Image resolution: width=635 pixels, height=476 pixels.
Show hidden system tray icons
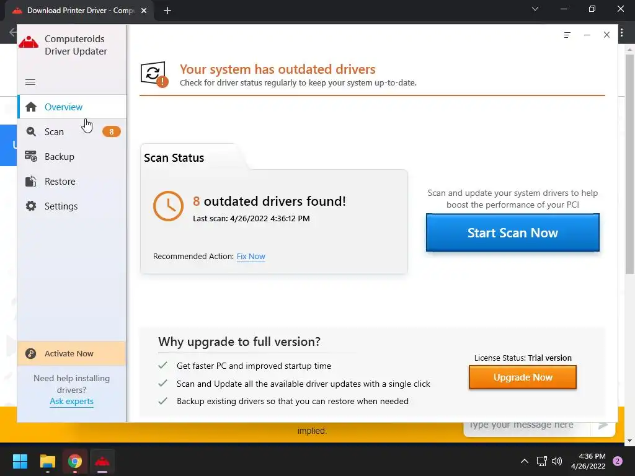525,461
